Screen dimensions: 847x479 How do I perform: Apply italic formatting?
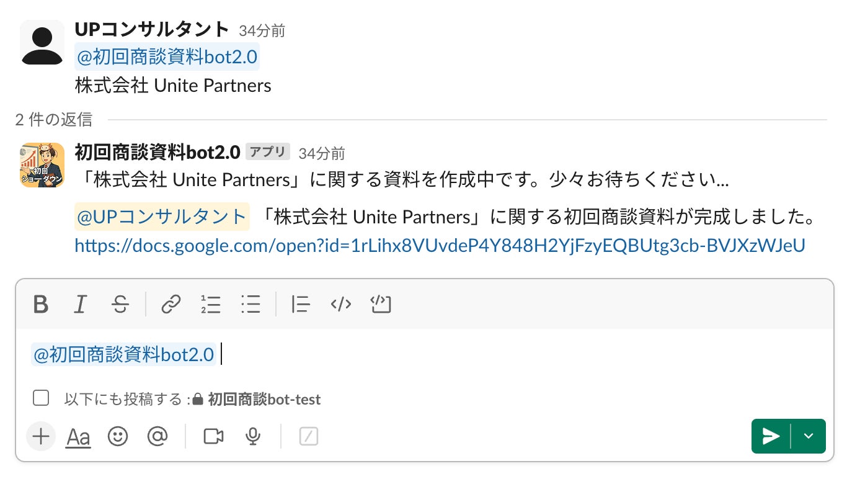click(x=80, y=305)
